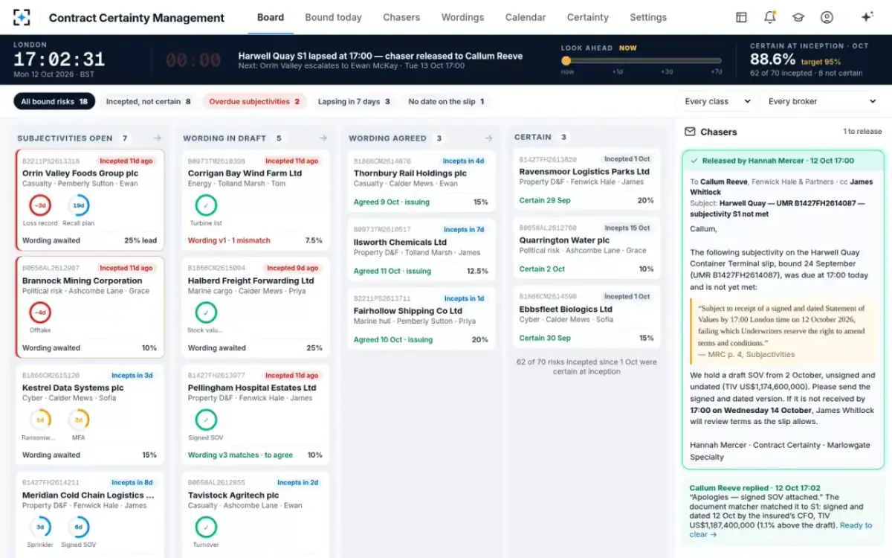
Task: Click Kestrel Data's MFA circle
Action: (78, 420)
